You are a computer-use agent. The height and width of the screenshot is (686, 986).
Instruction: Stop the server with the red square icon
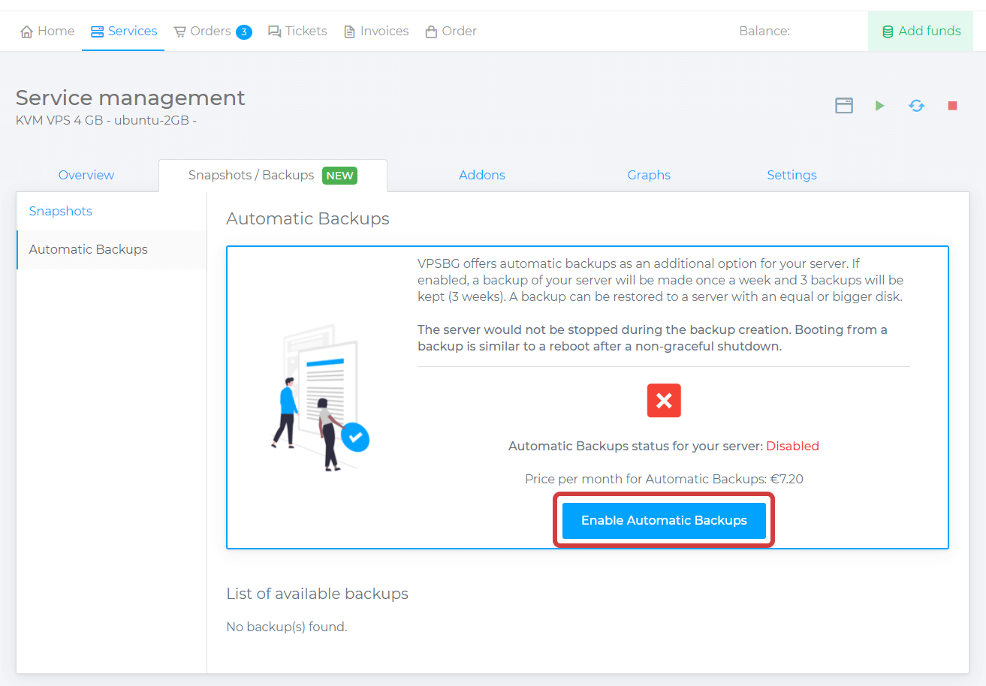952,106
